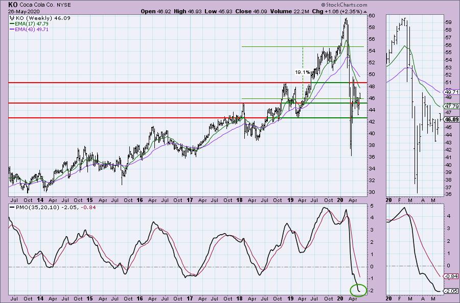Select the EMA(43) 49.71 legend text
This screenshot has width=460, height=303.
pos(32,30)
